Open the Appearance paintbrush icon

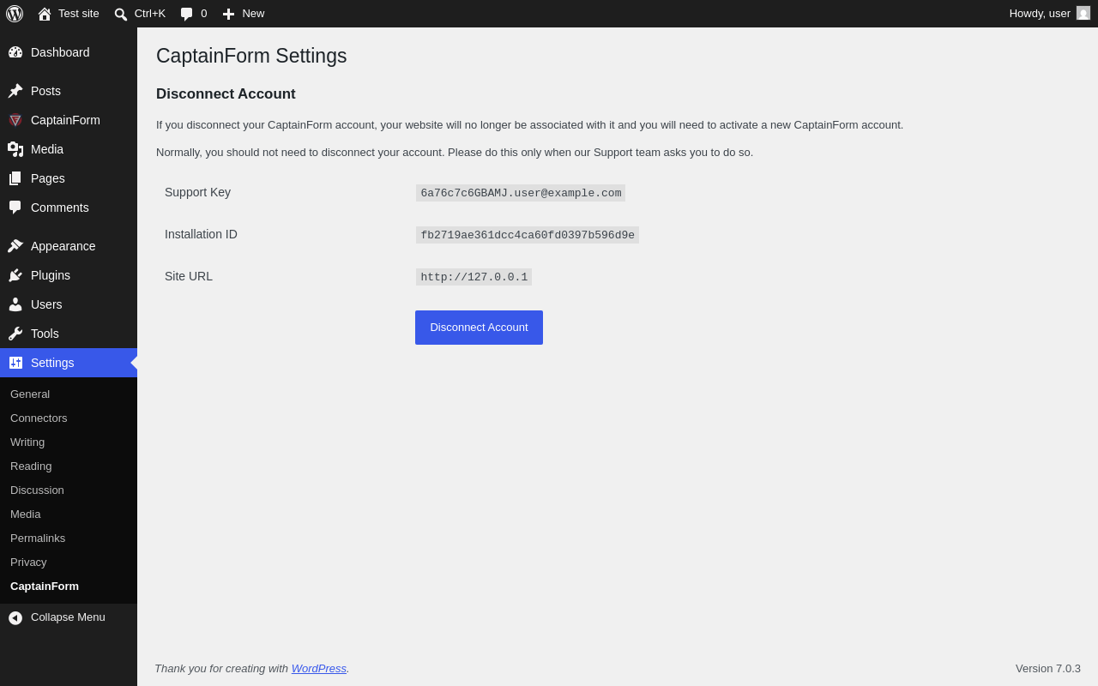(x=15, y=246)
